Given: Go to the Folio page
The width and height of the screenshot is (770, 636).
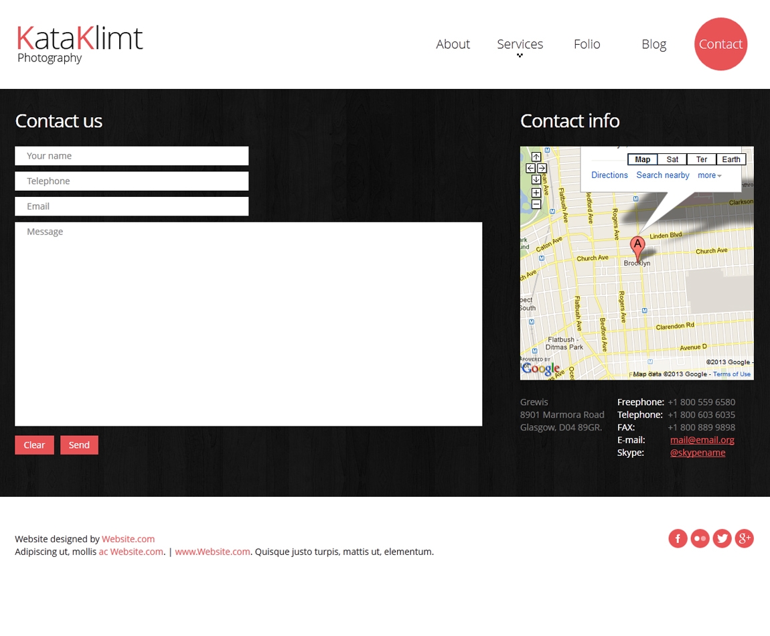Looking at the screenshot, I should click(587, 44).
